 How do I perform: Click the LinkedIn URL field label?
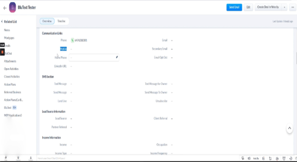[x=61, y=66]
